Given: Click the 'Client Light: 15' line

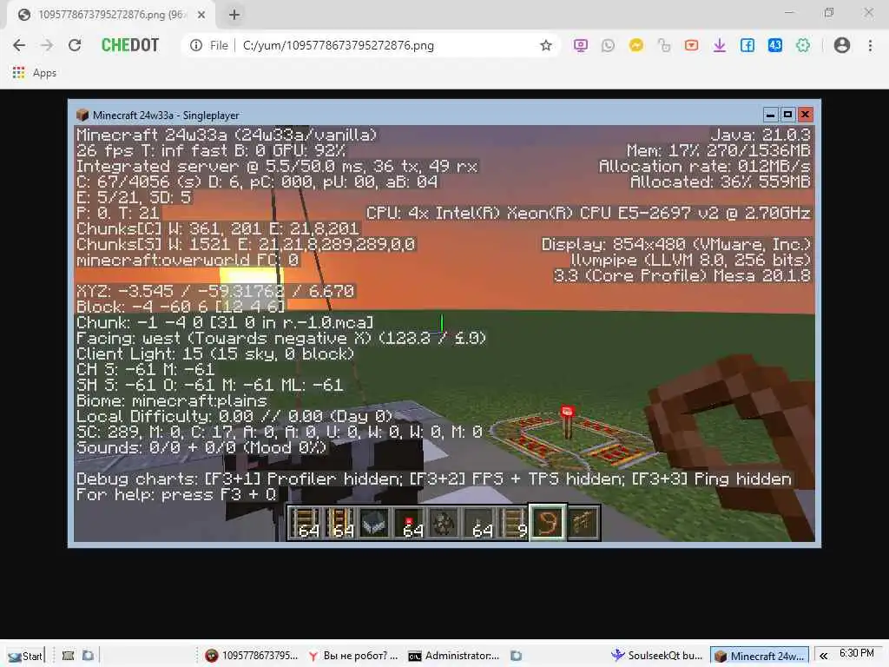Looking at the screenshot, I should (x=215, y=353).
